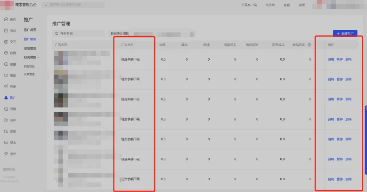Open the 交易 transactions sidebar icon
367x192 pixels.
coord(6,42)
